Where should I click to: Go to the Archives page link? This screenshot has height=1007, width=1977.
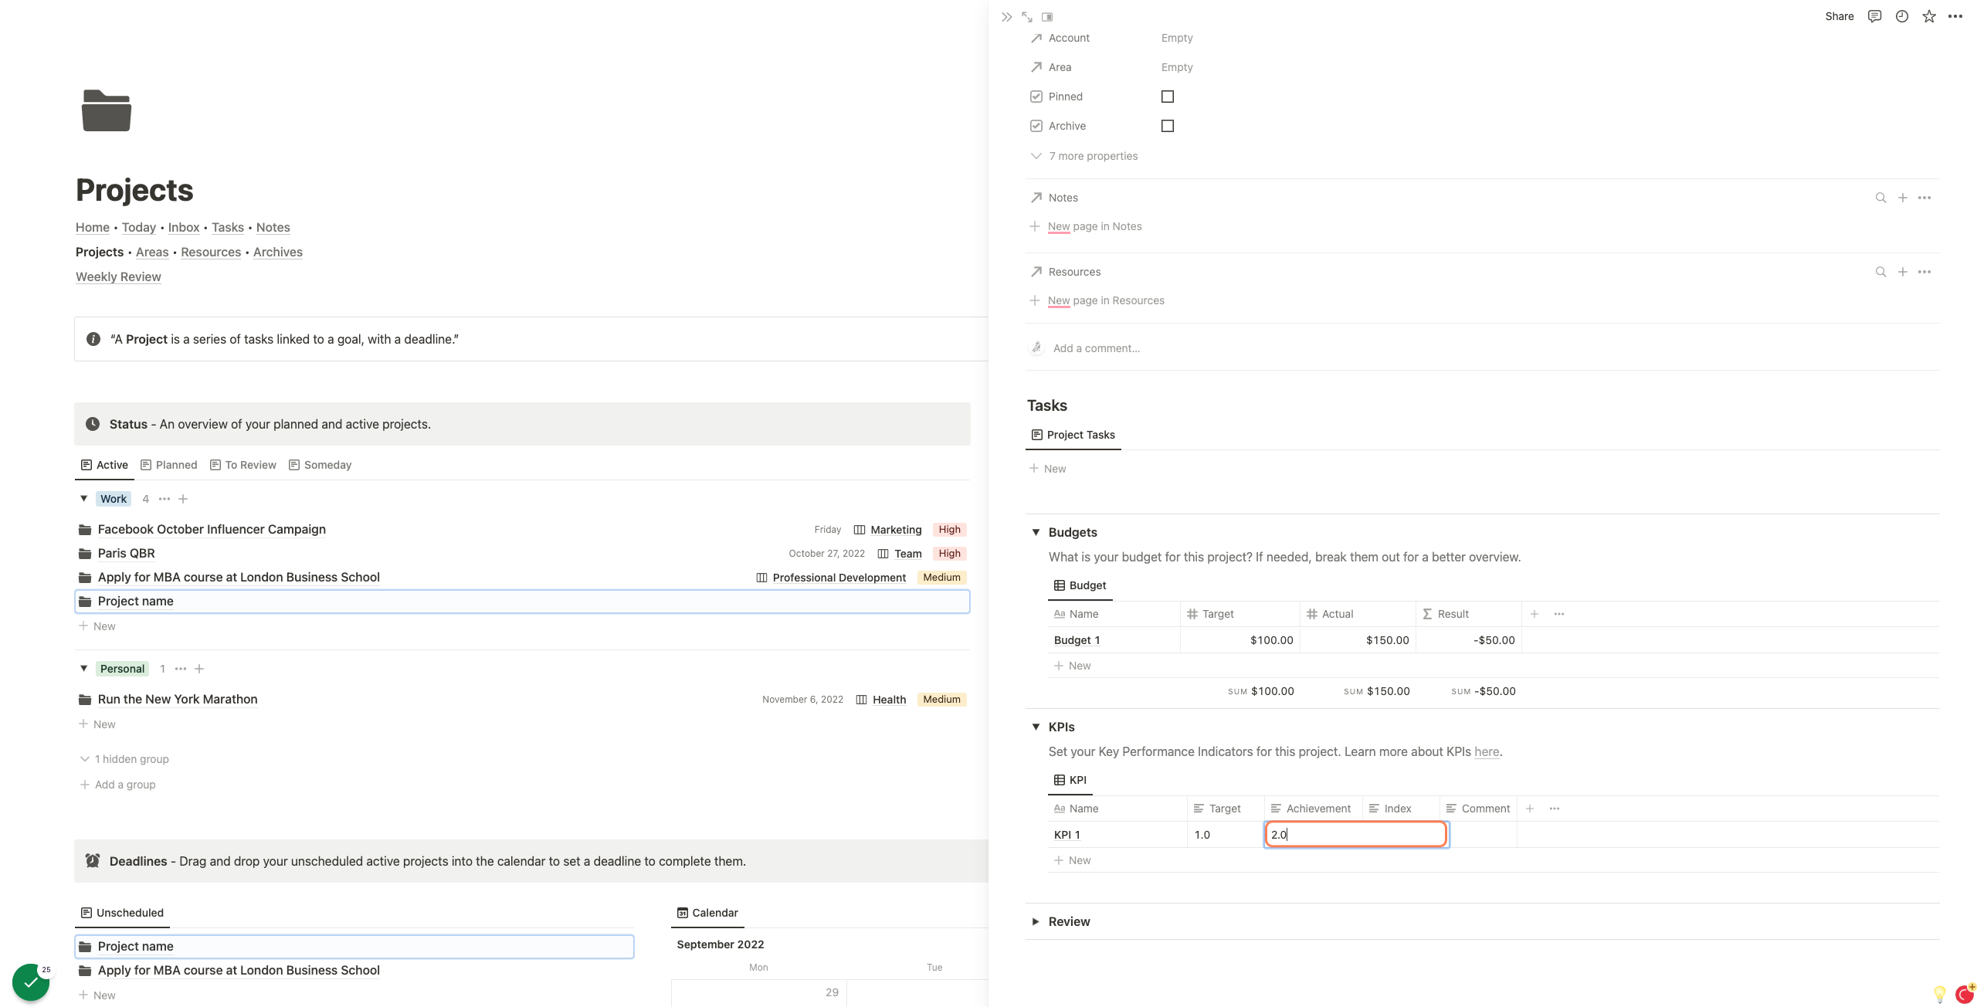278,252
